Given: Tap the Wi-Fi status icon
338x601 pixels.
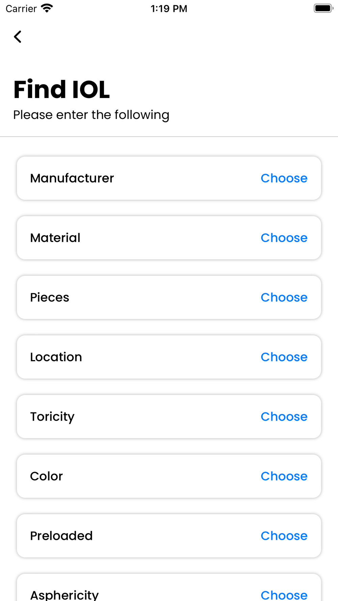Looking at the screenshot, I should tap(47, 8).
